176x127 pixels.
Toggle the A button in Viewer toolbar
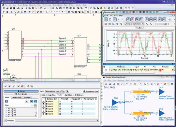(119, 19)
